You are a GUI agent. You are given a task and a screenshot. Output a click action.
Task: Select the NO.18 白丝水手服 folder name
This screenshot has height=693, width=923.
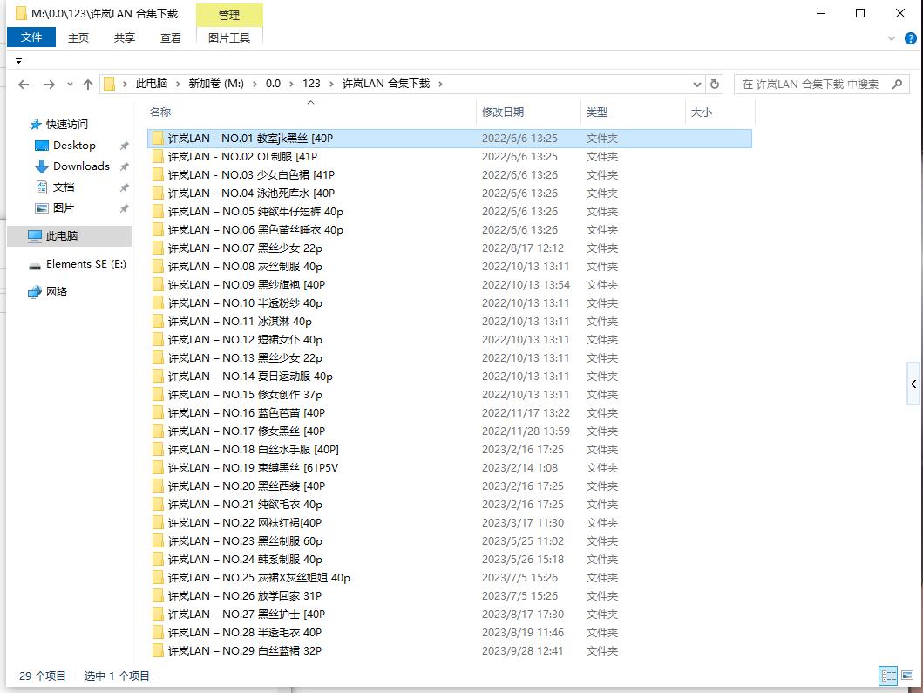(253, 449)
